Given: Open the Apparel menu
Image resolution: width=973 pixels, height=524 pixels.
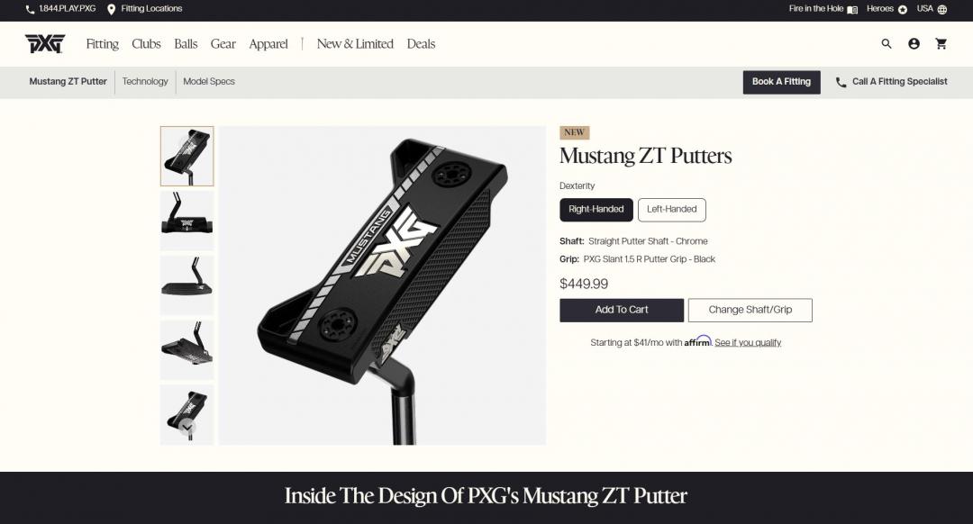Looking at the screenshot, I should pos(268,44).
